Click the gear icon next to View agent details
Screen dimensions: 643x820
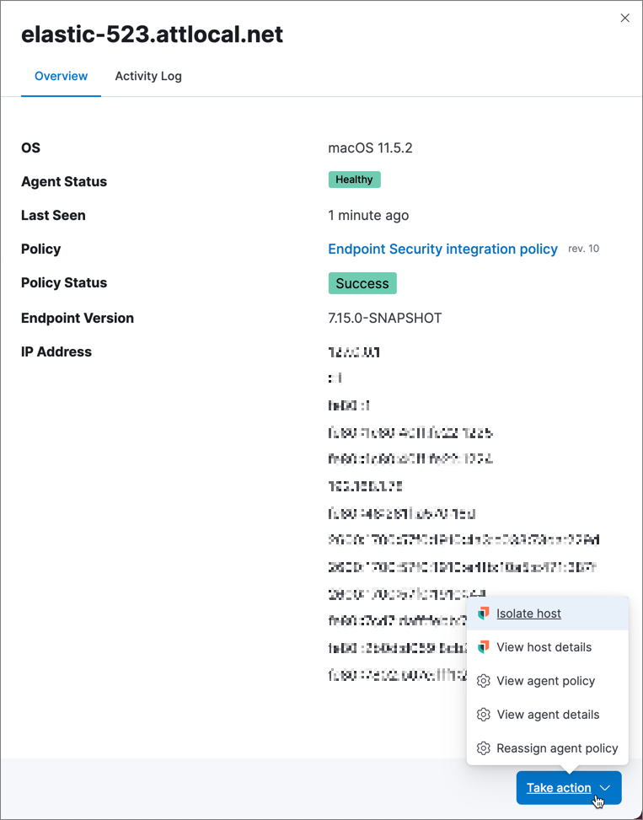pyautogui.click(x=483, y=714)
